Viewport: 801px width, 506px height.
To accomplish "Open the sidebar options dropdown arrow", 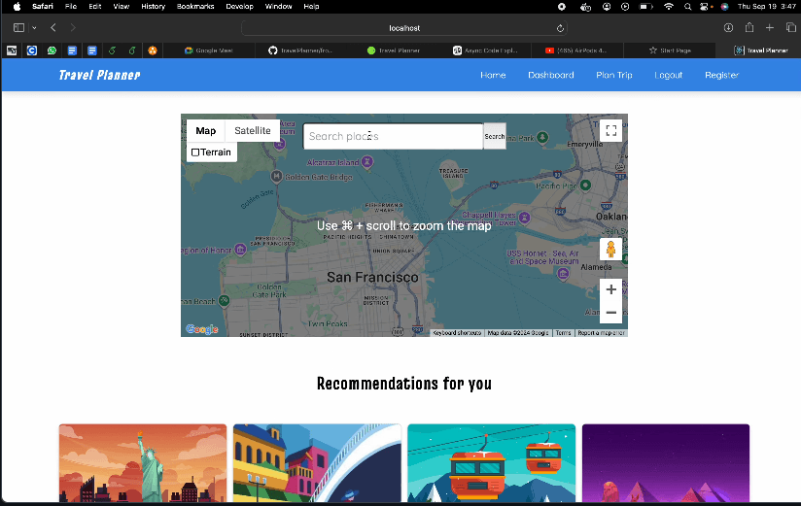I will coord(34,28).
